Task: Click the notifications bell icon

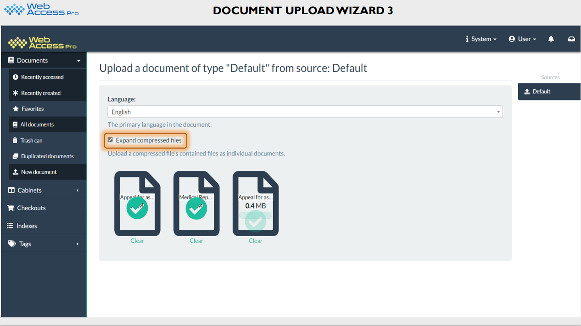Action: (551, 39)
